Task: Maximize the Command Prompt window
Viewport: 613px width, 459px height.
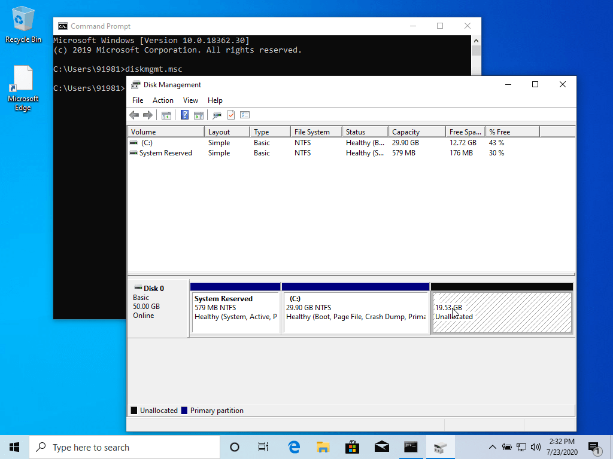Action: coord(440,26)
